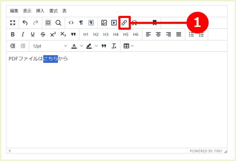236x161 pixels.
Task: Justify text alignment
Action: [179, 35]
